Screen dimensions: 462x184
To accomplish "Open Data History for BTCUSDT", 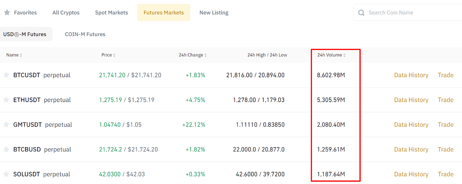I will pos(411,75).
